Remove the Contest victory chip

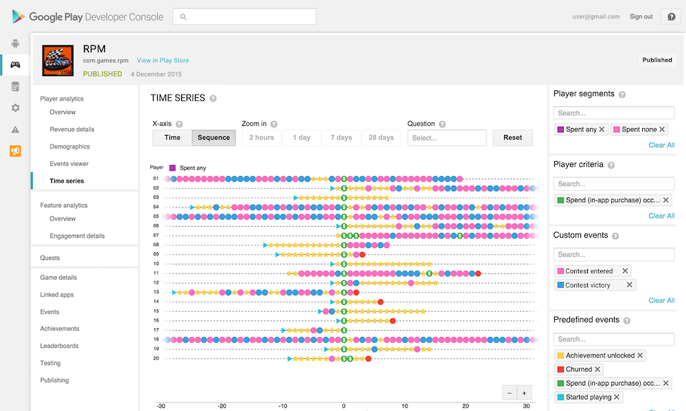(x=629, y=285)
